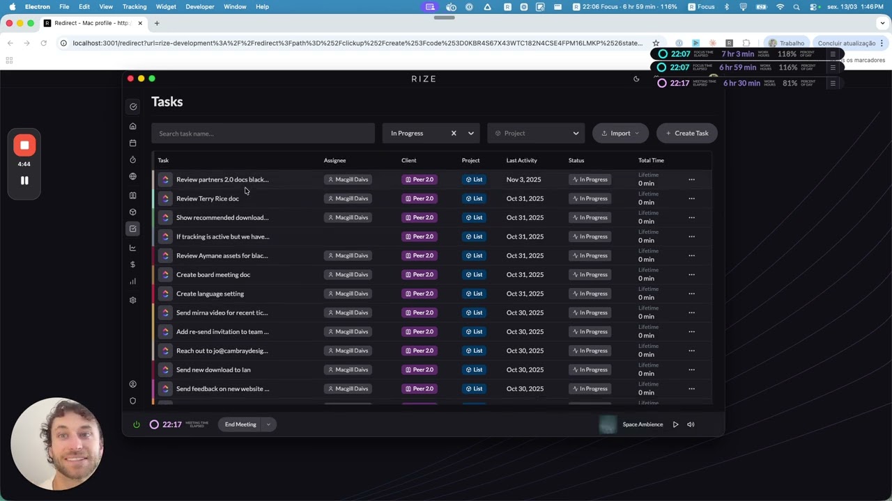
Task: Click the shield icon at sidebar bottom
Action: pyautogui.click(x=132, y=401)
